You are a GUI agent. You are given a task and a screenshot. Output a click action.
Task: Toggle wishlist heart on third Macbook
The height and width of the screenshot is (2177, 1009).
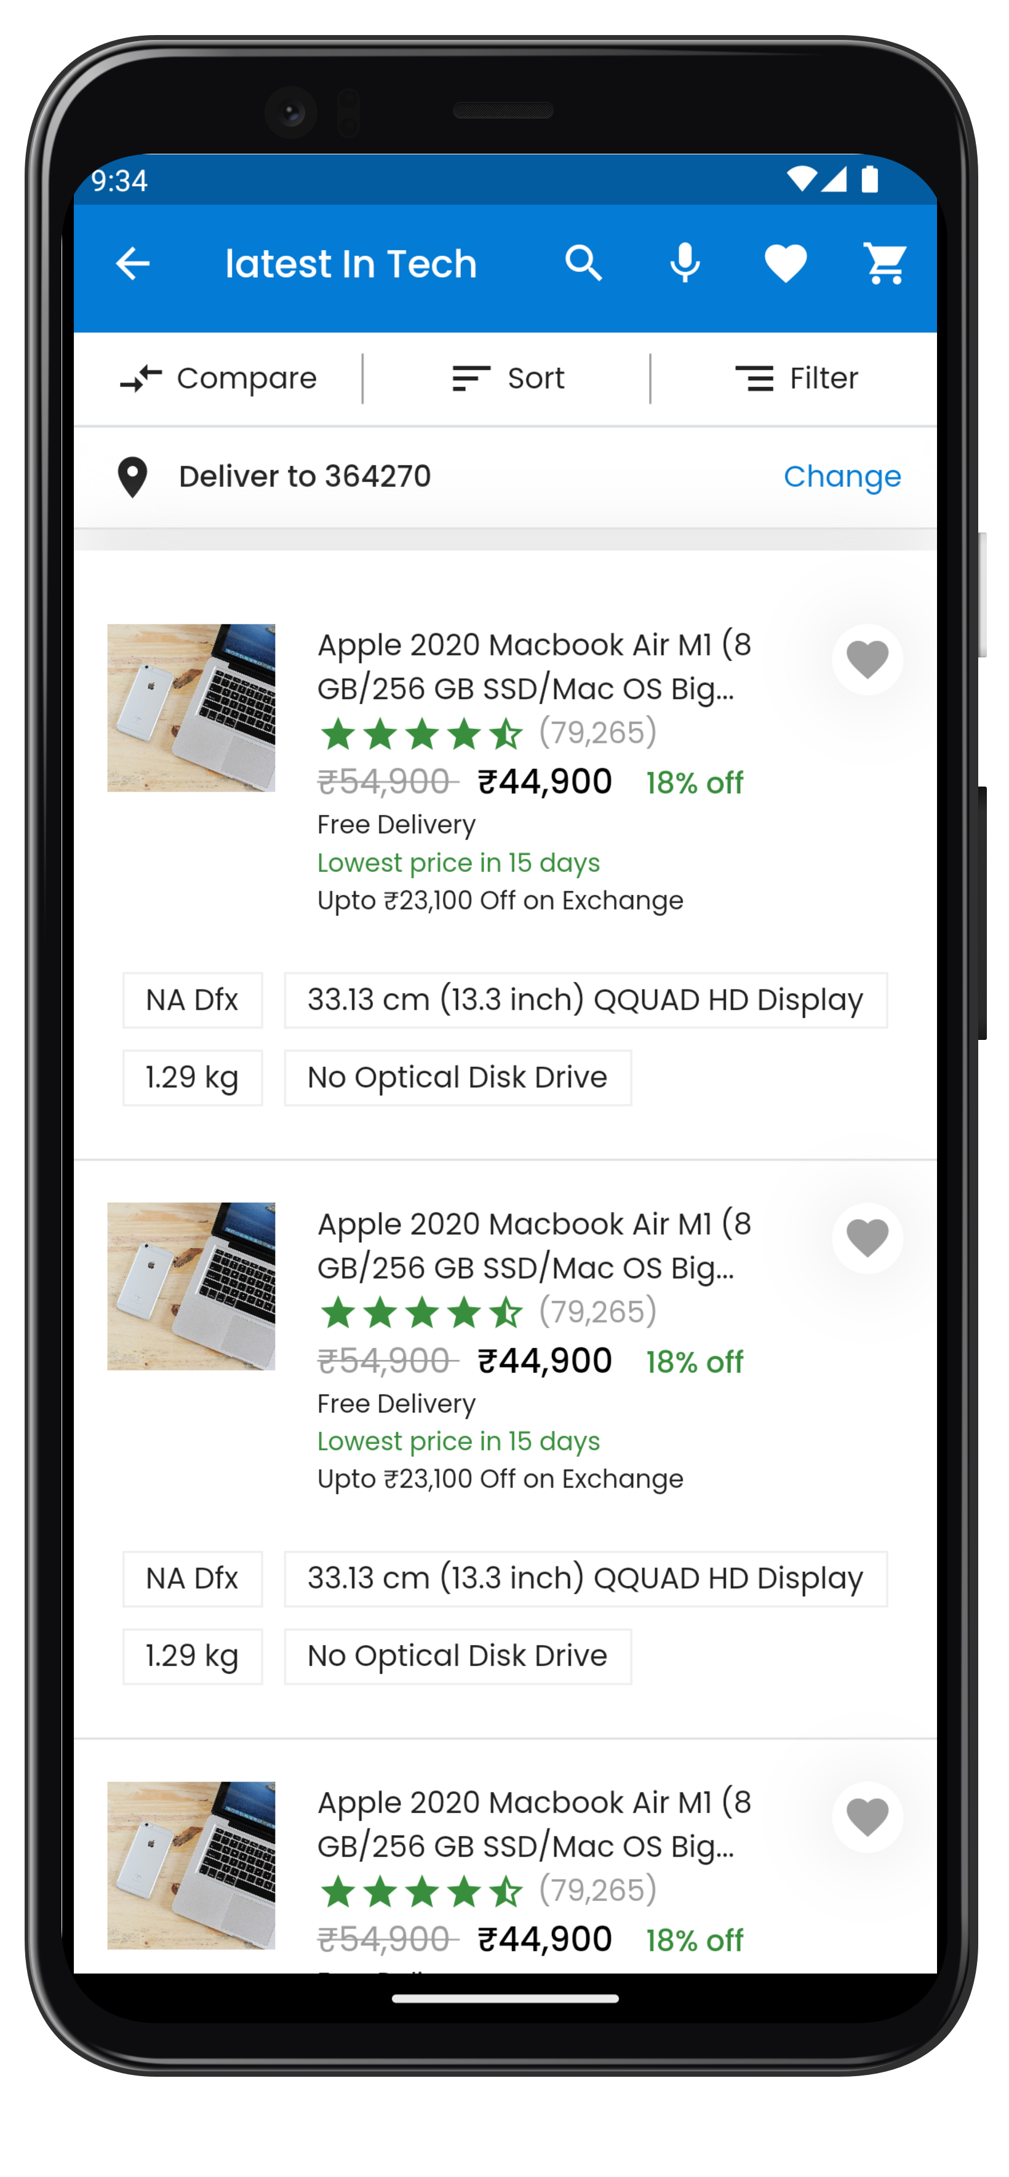tap(867, 1817)
